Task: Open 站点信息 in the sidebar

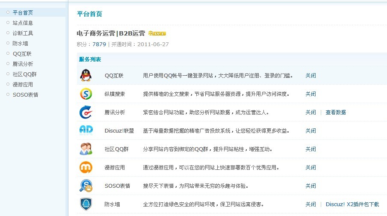Action: point(23,23)
